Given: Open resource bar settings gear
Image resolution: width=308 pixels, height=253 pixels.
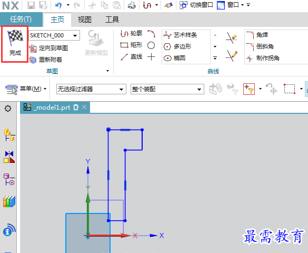Looking at the screenshot, I should 8,109.
